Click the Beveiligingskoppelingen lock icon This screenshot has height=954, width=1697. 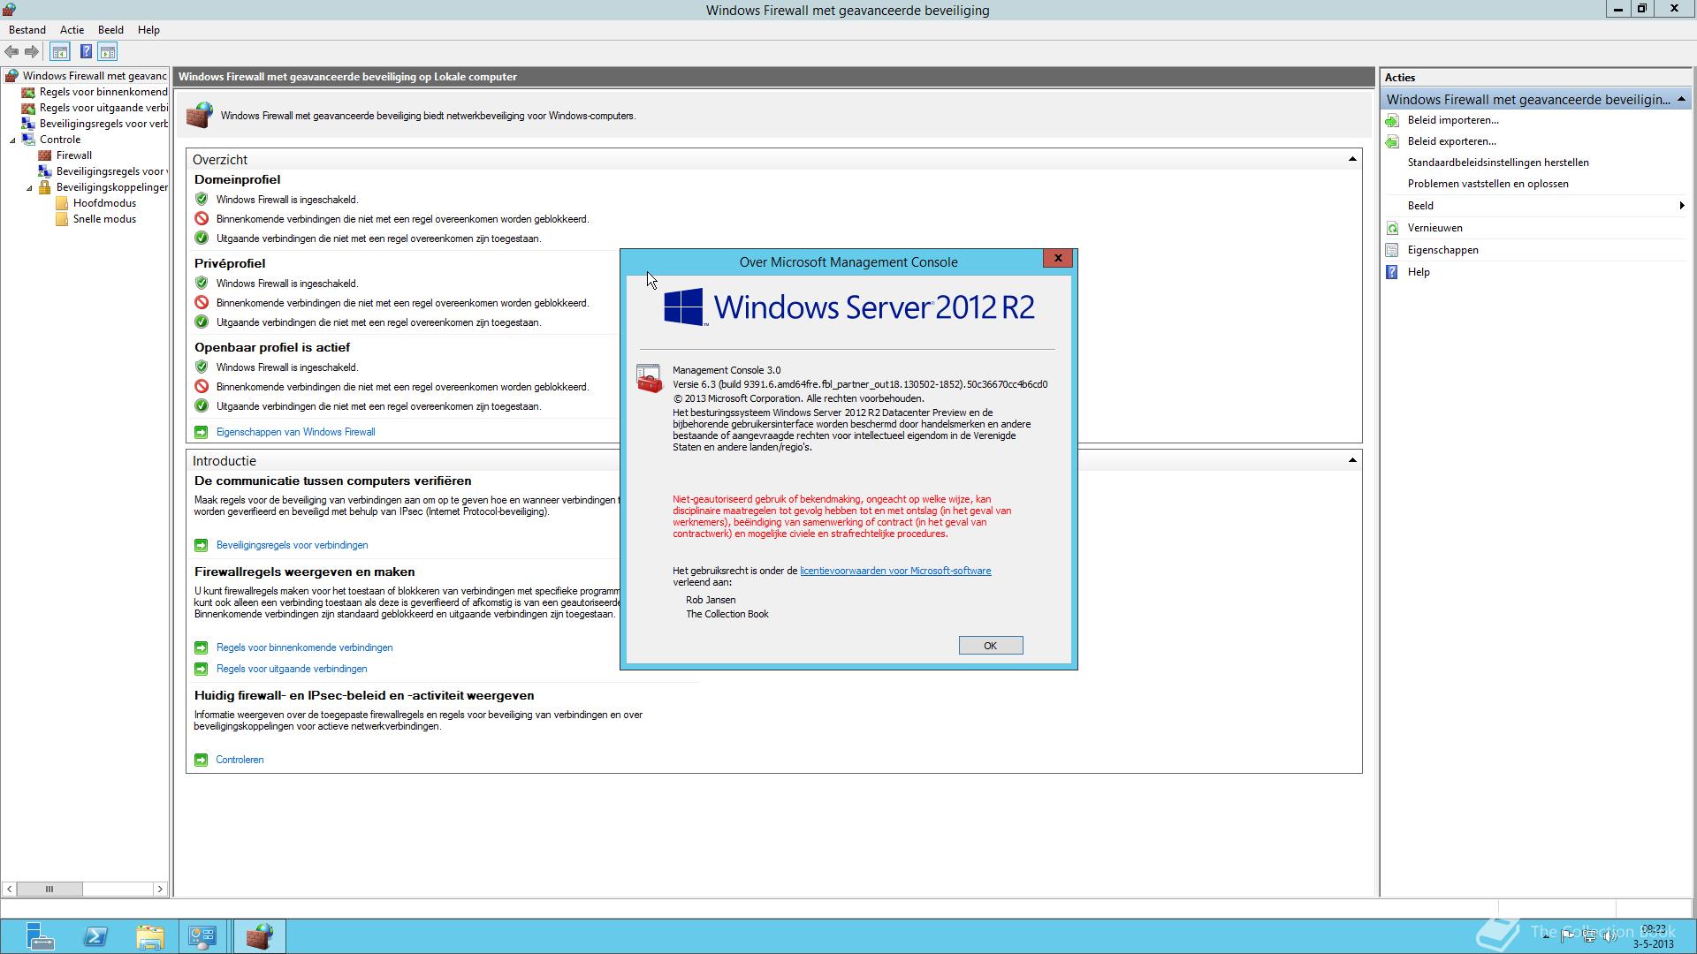(x=45, y=187)
